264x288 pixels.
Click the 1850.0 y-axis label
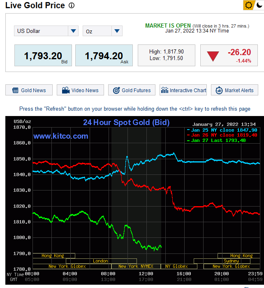coord(22,159)
